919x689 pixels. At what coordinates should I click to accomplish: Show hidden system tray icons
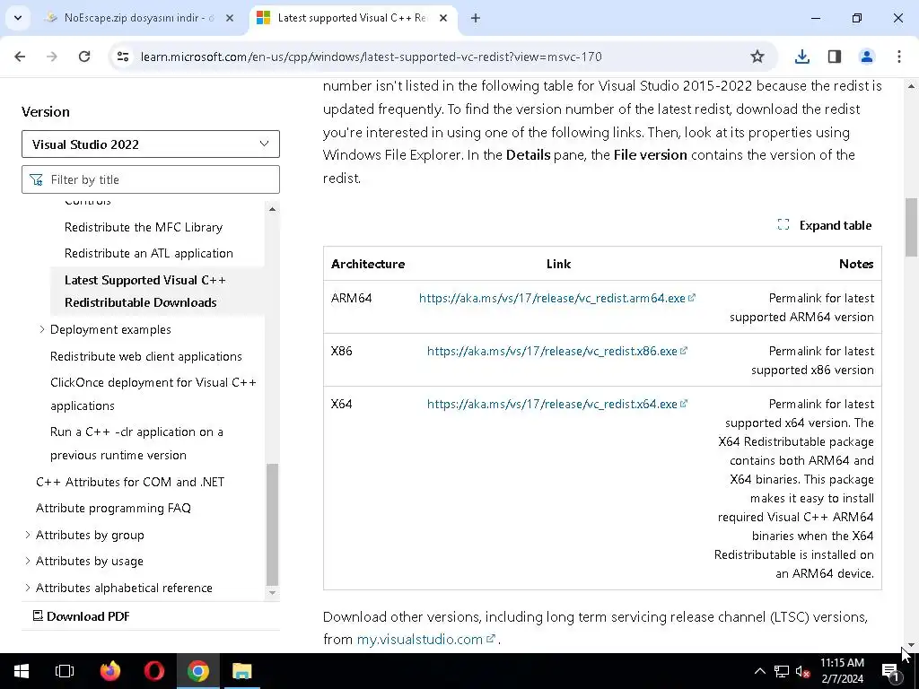tap(759, 671)
